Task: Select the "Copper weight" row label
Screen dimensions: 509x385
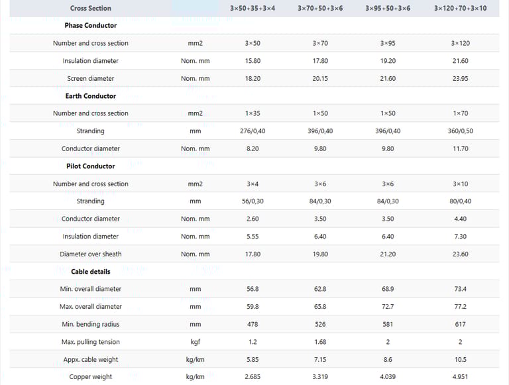Action: 91,377
